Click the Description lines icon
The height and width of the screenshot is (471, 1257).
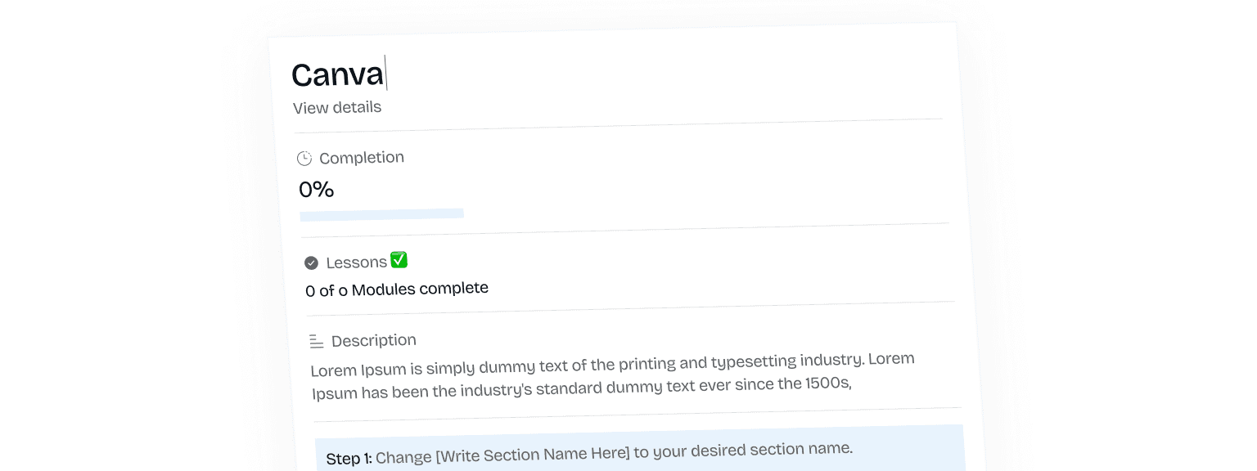[x=317, y=342]
